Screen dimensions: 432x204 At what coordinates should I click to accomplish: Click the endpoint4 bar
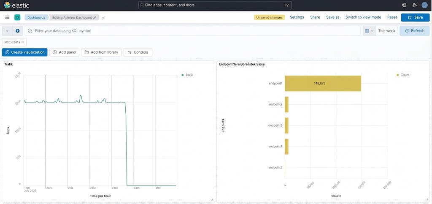click(286, 147)
